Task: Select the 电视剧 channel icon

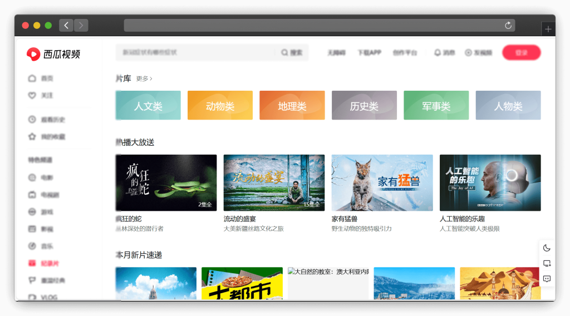Action: 32,195
